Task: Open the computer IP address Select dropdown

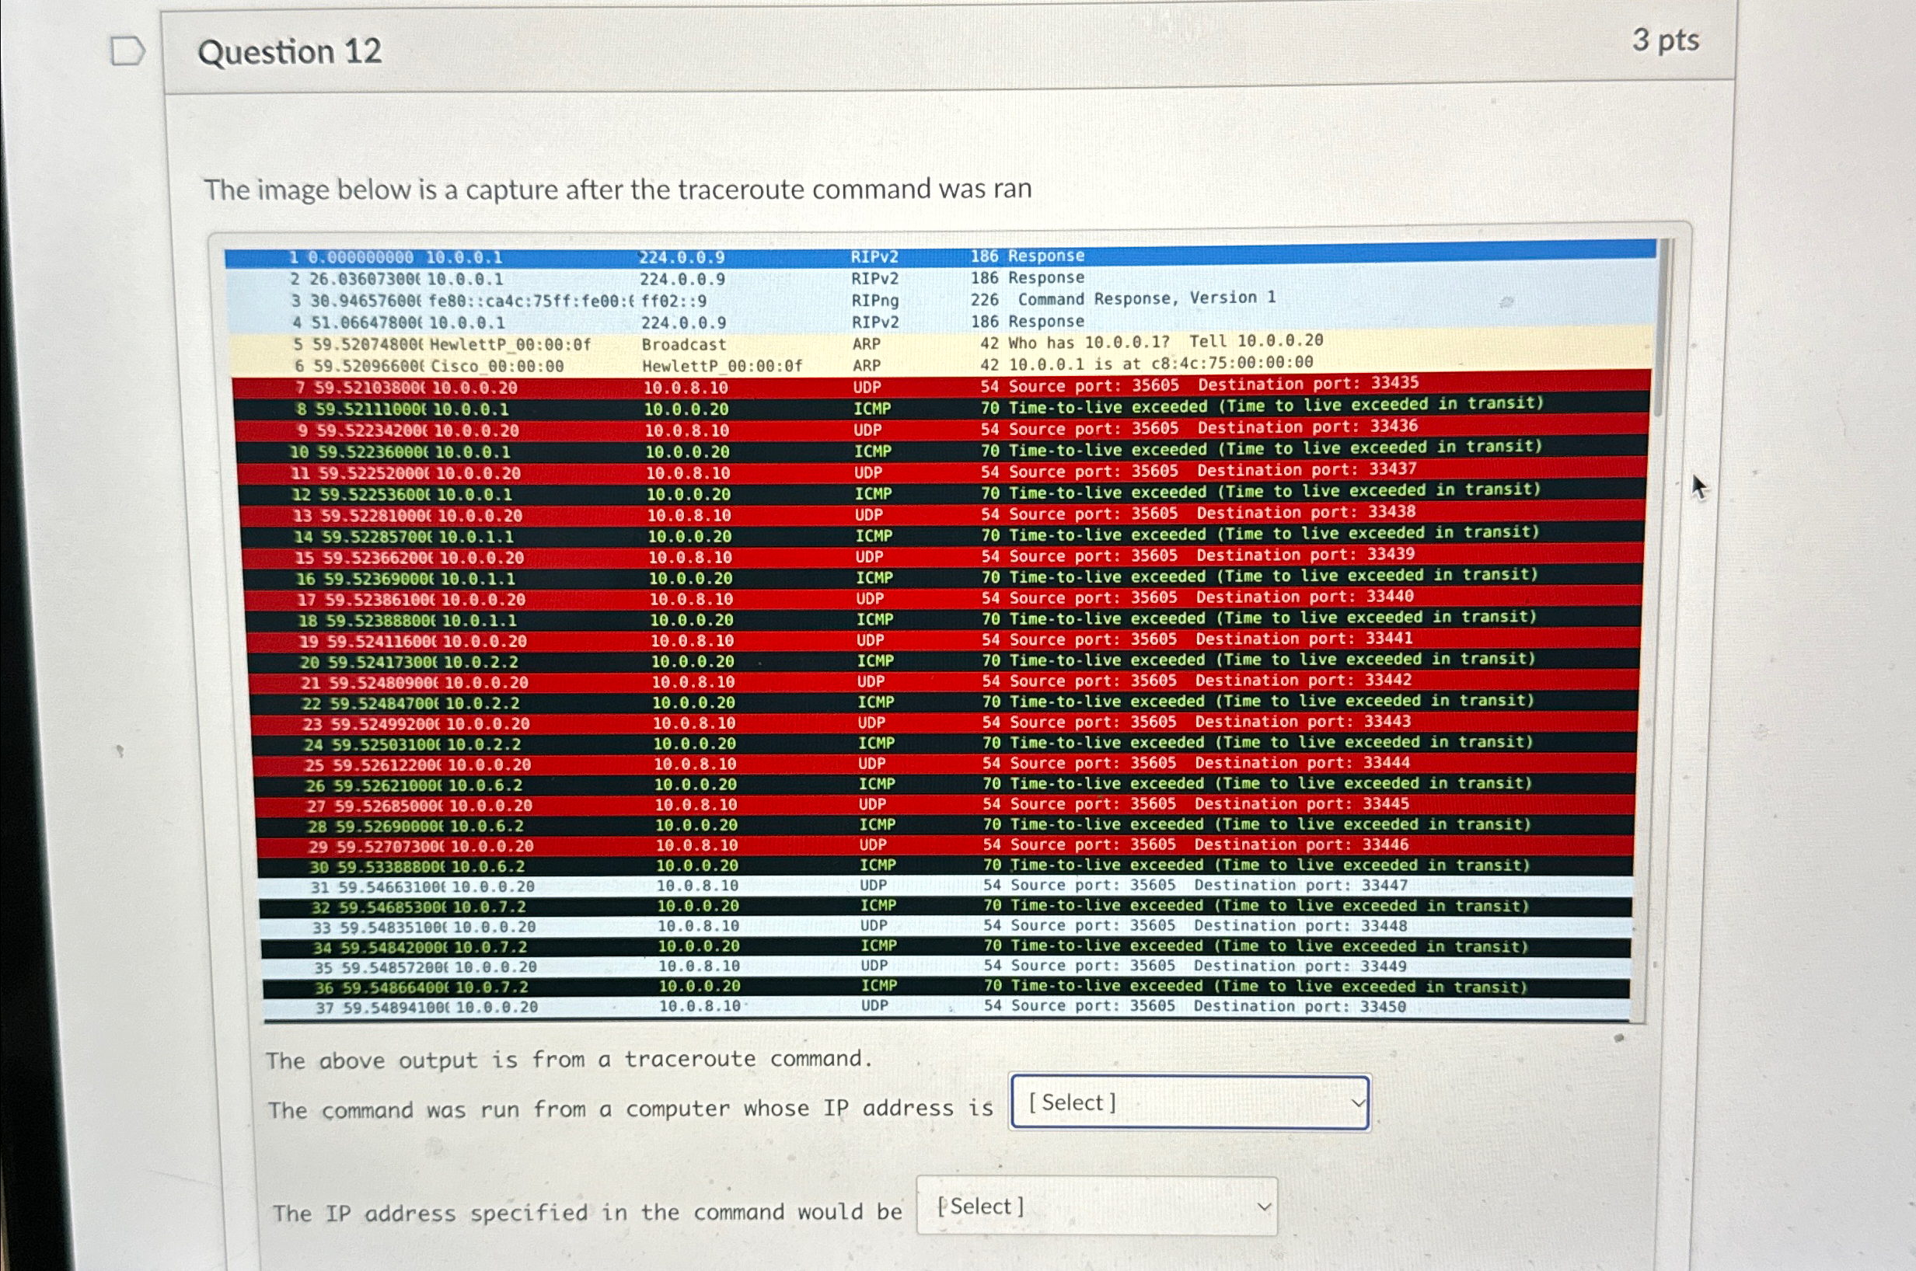Action: coord(1188,1102)
